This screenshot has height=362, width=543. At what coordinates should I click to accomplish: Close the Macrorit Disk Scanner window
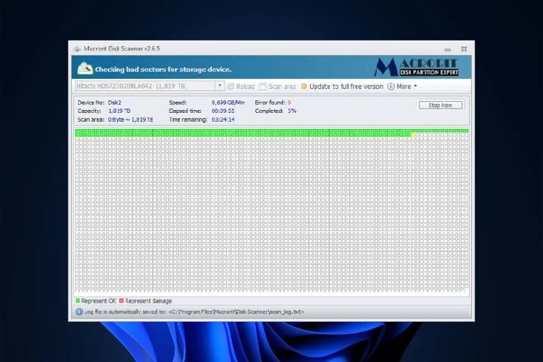464,49
